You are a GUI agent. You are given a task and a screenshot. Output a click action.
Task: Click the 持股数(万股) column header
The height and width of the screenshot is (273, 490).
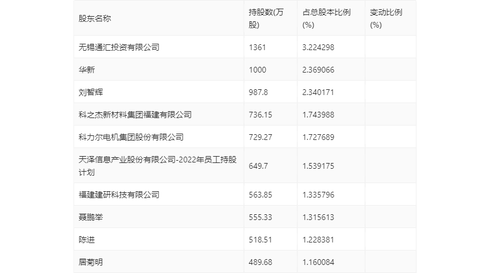pos(266,18)
